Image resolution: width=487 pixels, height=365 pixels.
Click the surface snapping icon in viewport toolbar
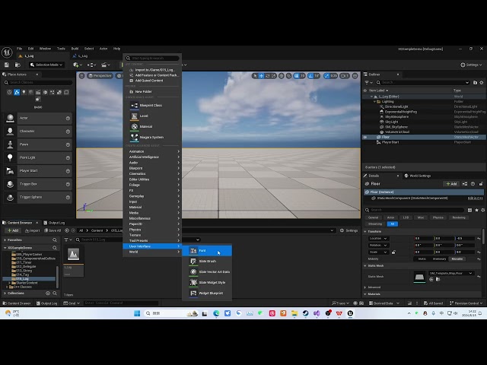(289, 76)
